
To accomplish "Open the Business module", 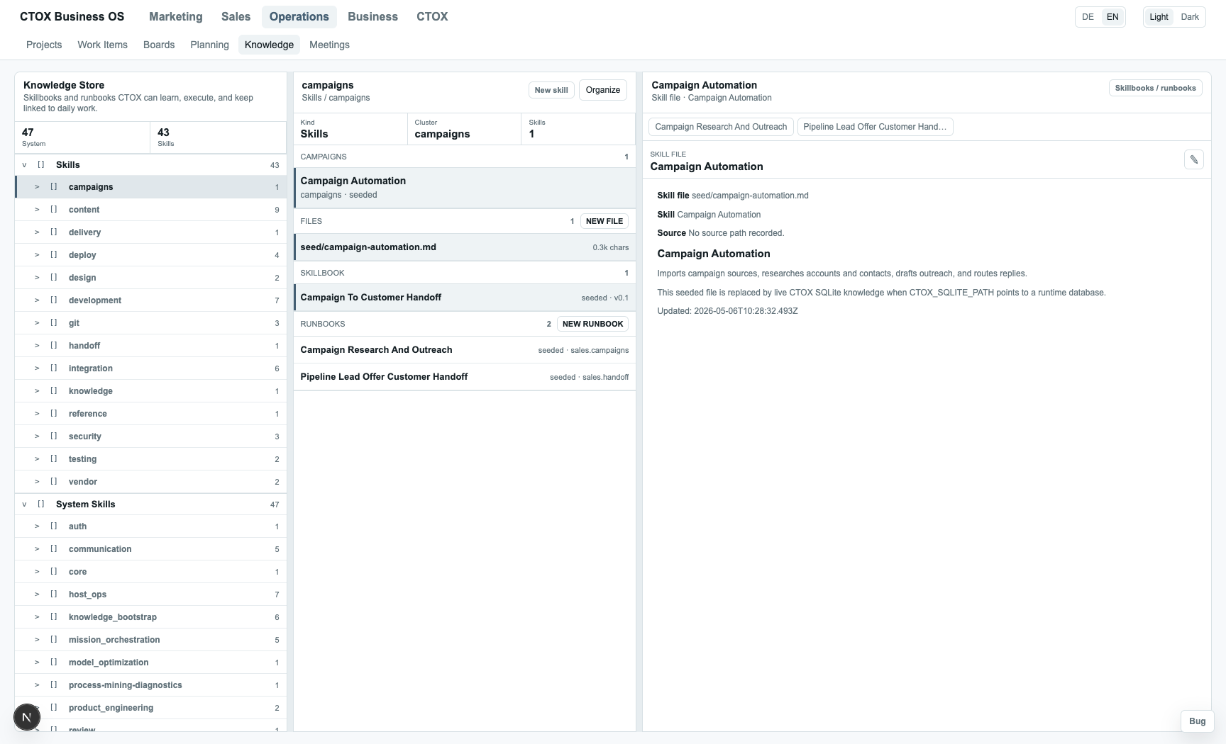I will tap(372, 17).
